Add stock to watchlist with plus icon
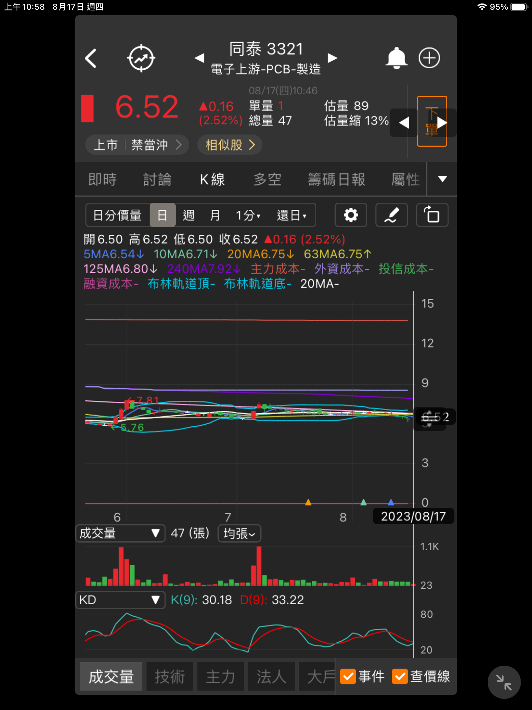This screenshot has width=532, height=710. click(429, 58)
